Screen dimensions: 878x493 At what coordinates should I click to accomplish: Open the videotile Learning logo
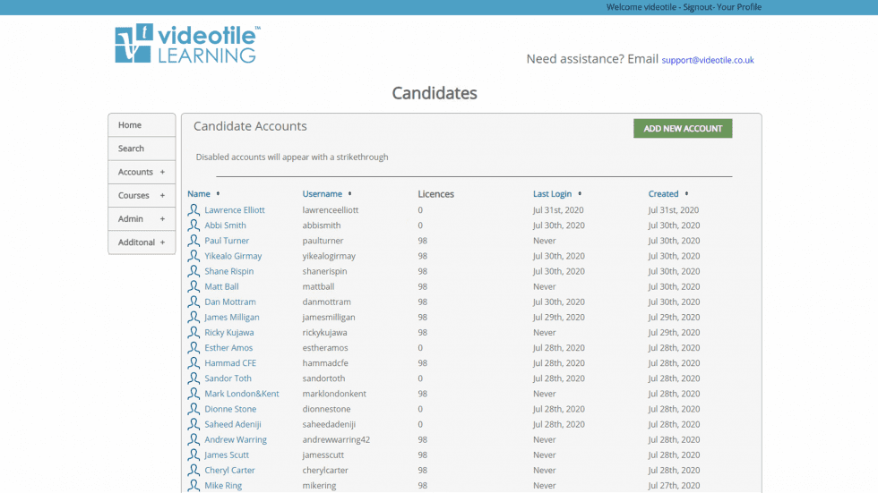(x=187, y=44)
